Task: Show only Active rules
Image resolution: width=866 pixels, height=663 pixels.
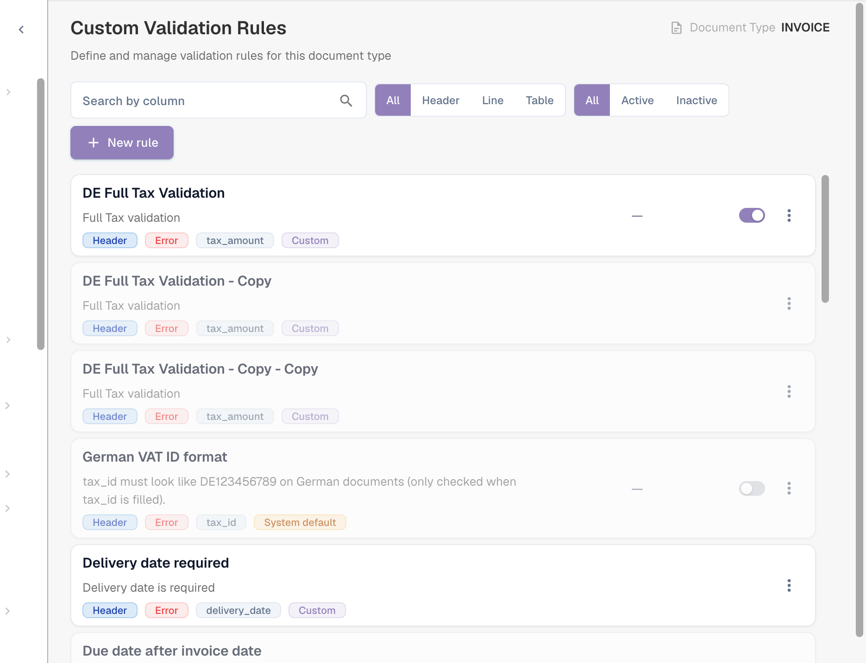Action: (637, 100)
